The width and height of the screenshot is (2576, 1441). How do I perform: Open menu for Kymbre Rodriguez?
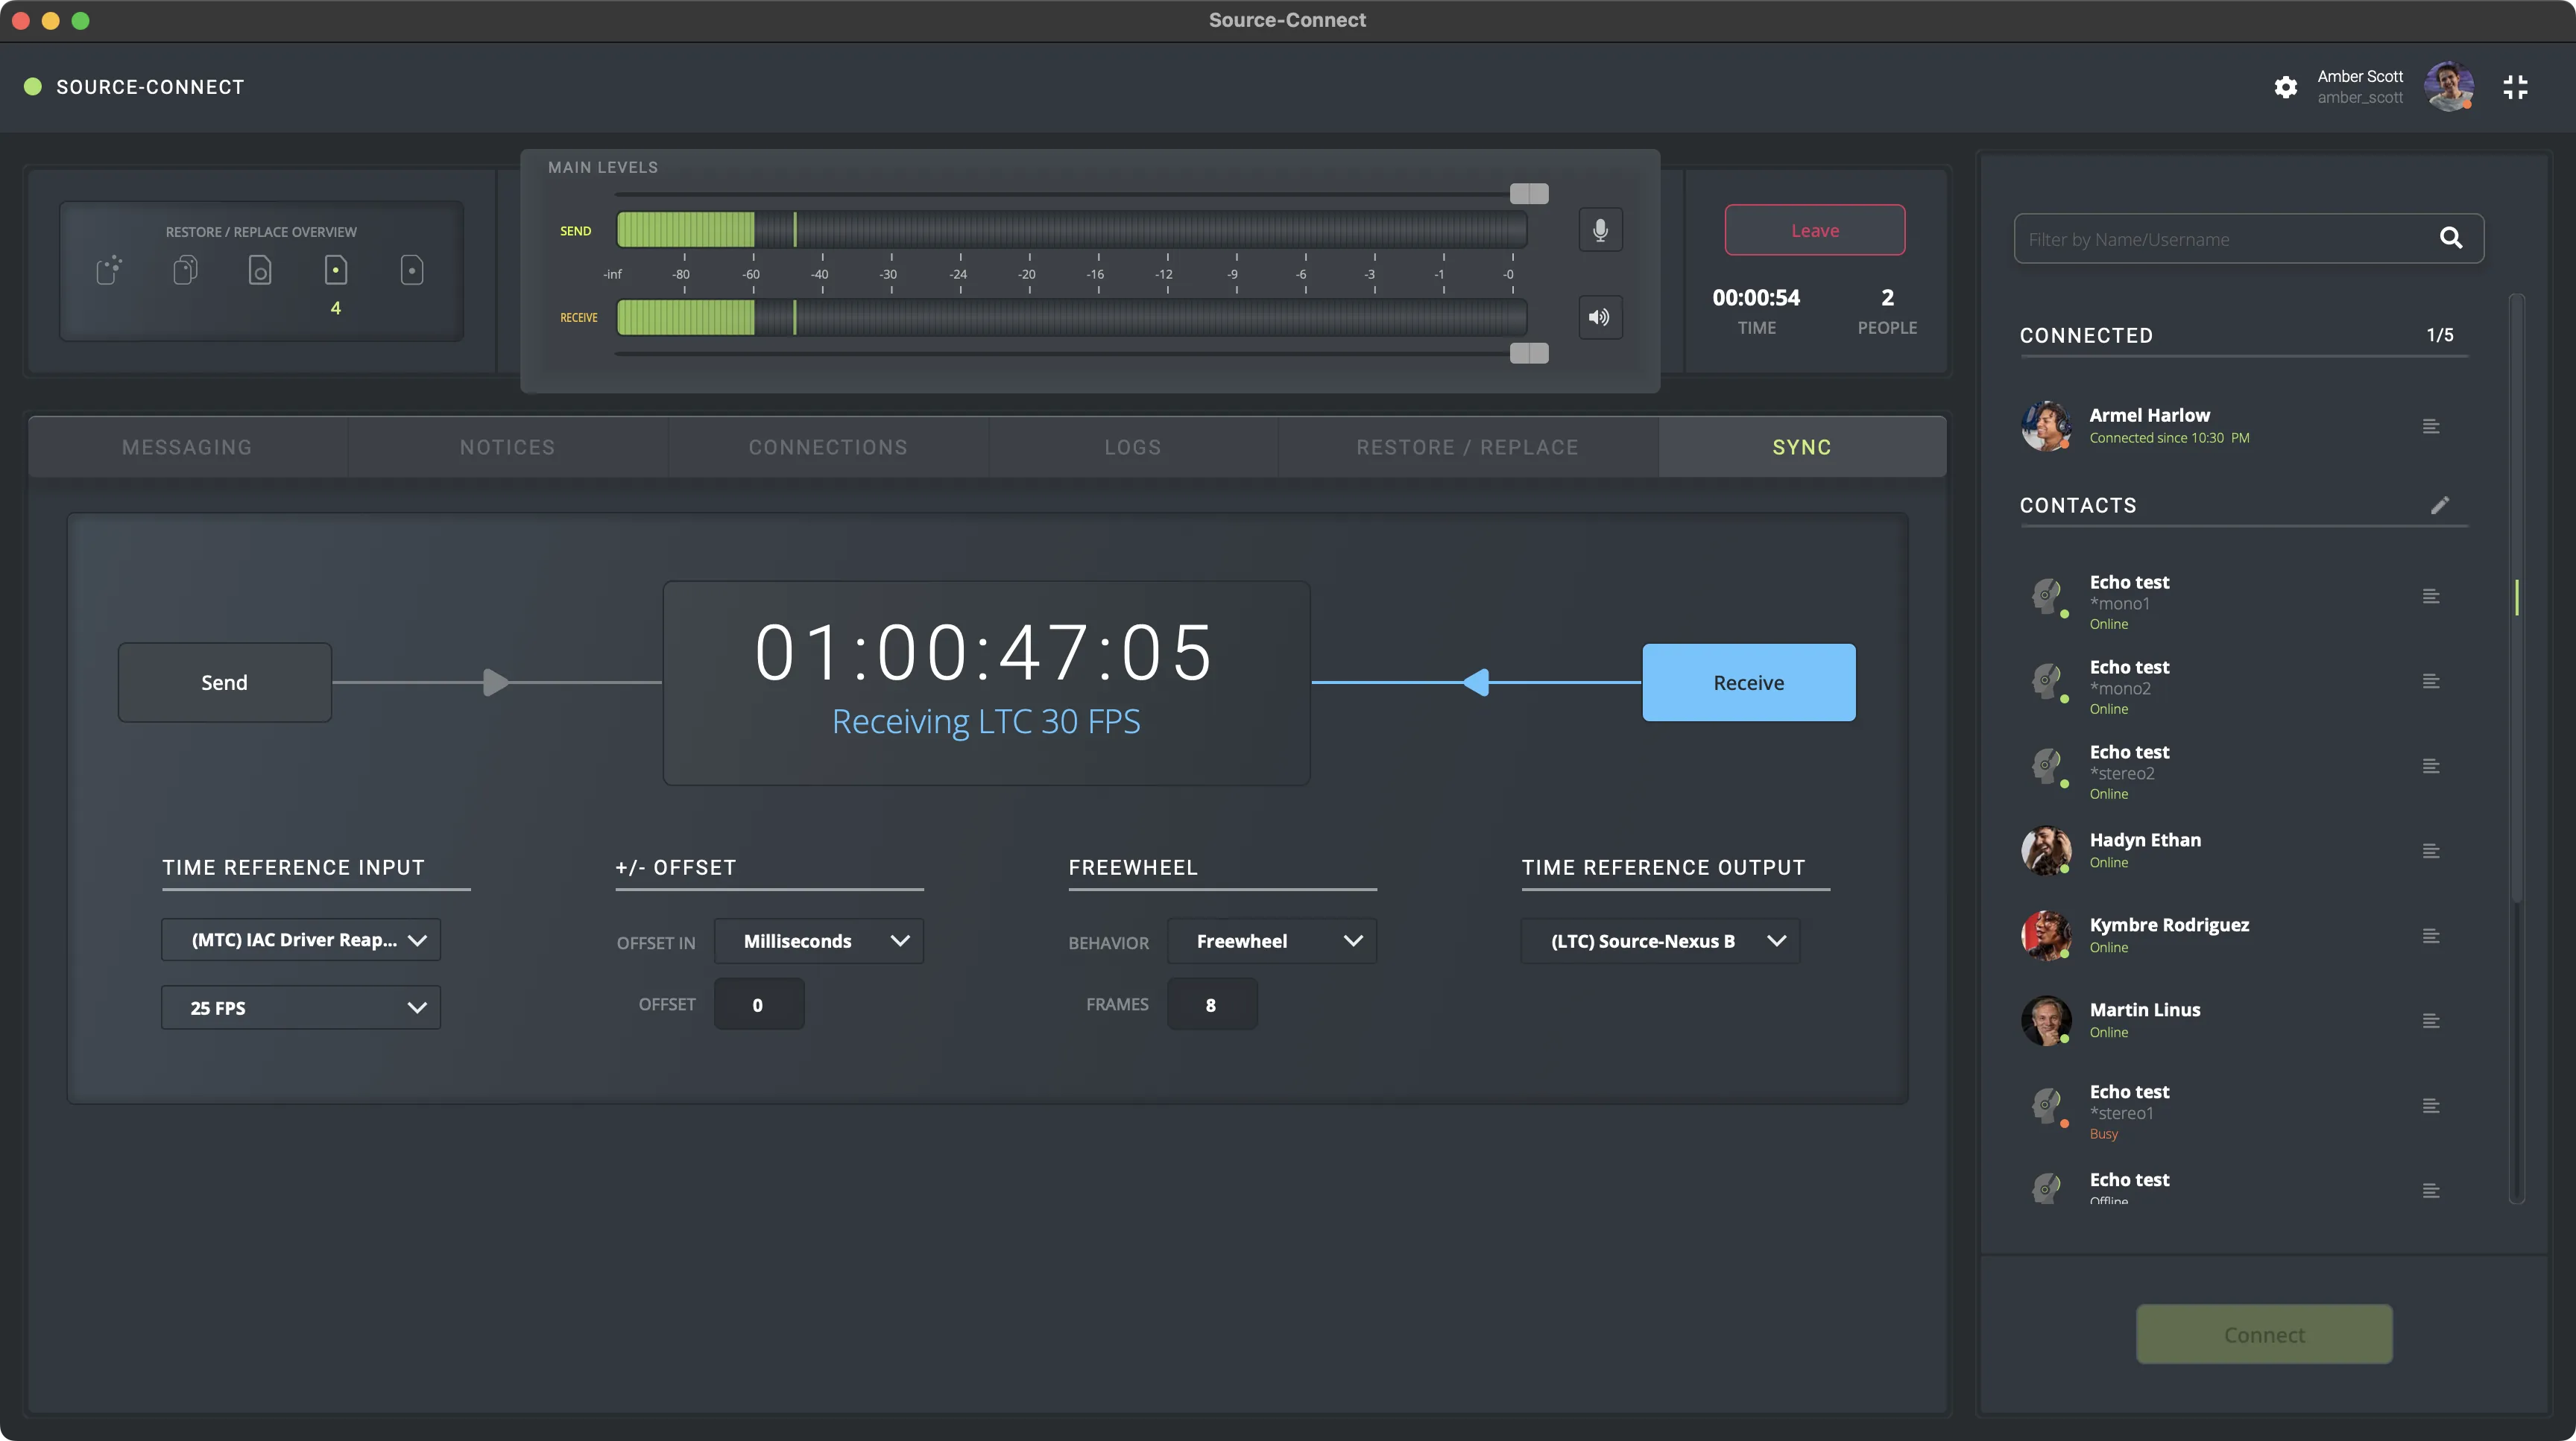point(2431,937)
